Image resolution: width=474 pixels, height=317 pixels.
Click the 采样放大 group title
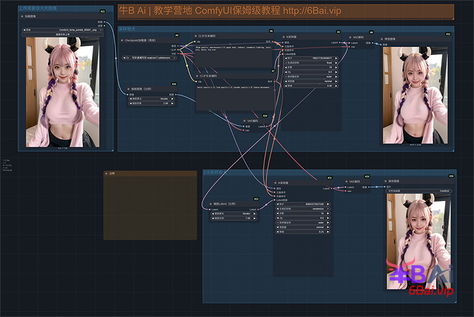(x=127, y=29)
